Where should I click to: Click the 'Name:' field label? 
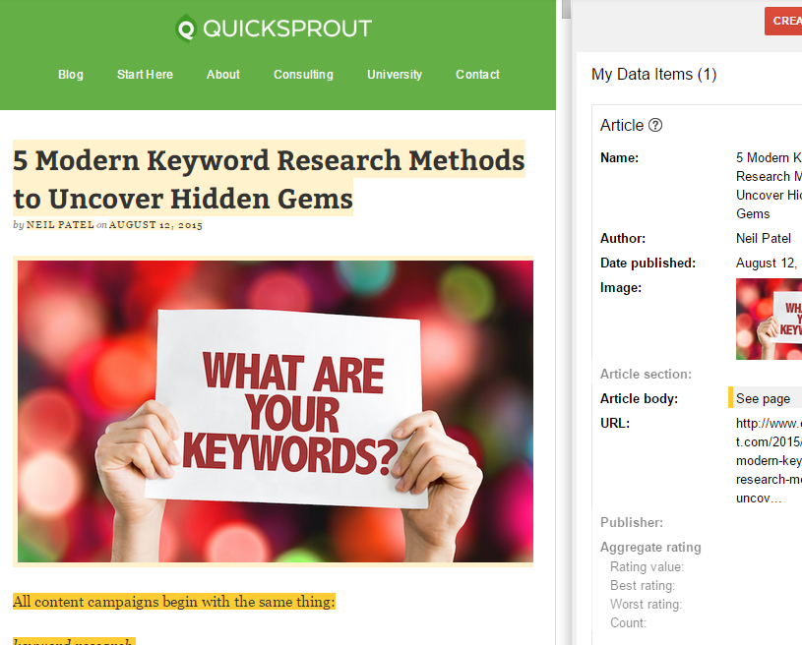tap(619, 158)
